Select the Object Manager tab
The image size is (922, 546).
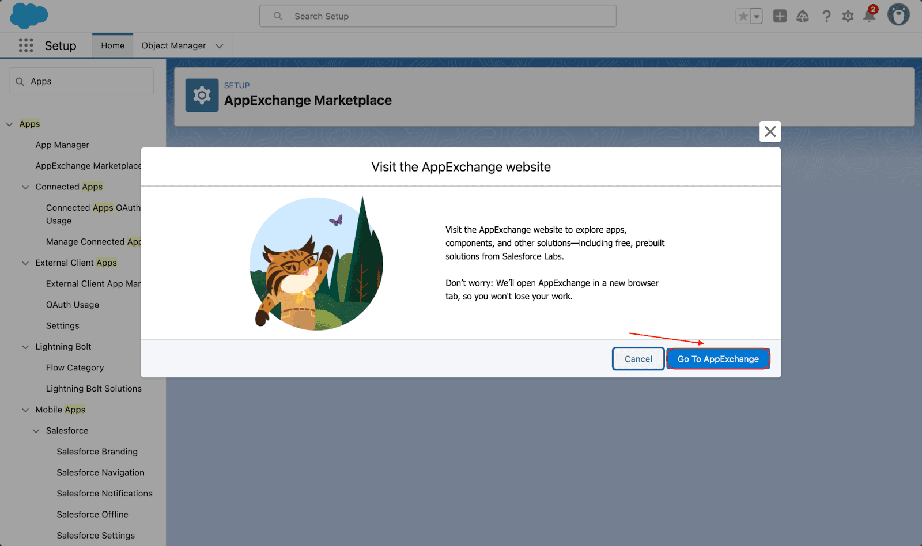tap(173, 45)
